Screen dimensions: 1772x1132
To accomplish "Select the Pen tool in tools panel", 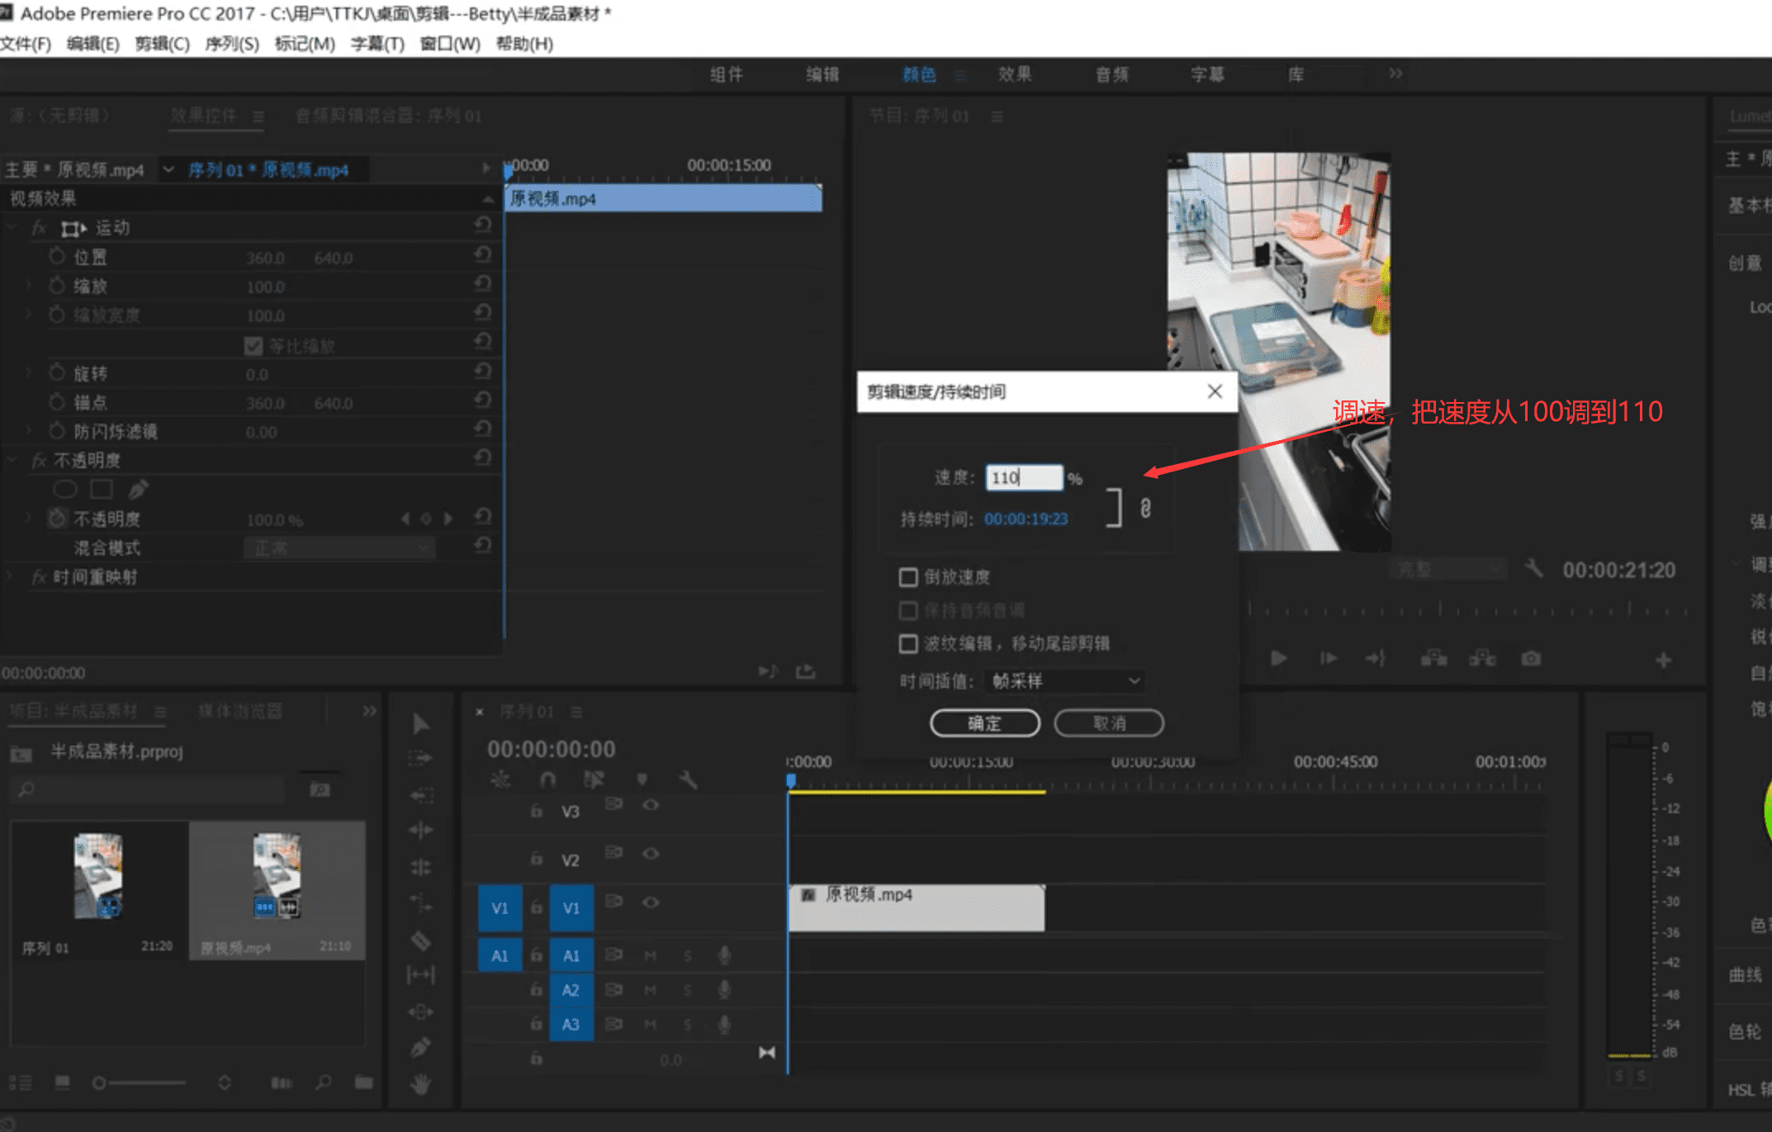I will (x=421, y=1048).
